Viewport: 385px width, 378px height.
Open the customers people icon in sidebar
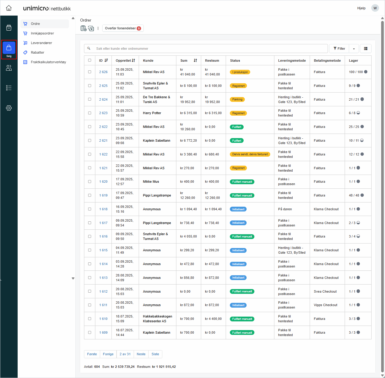[9, 68]
